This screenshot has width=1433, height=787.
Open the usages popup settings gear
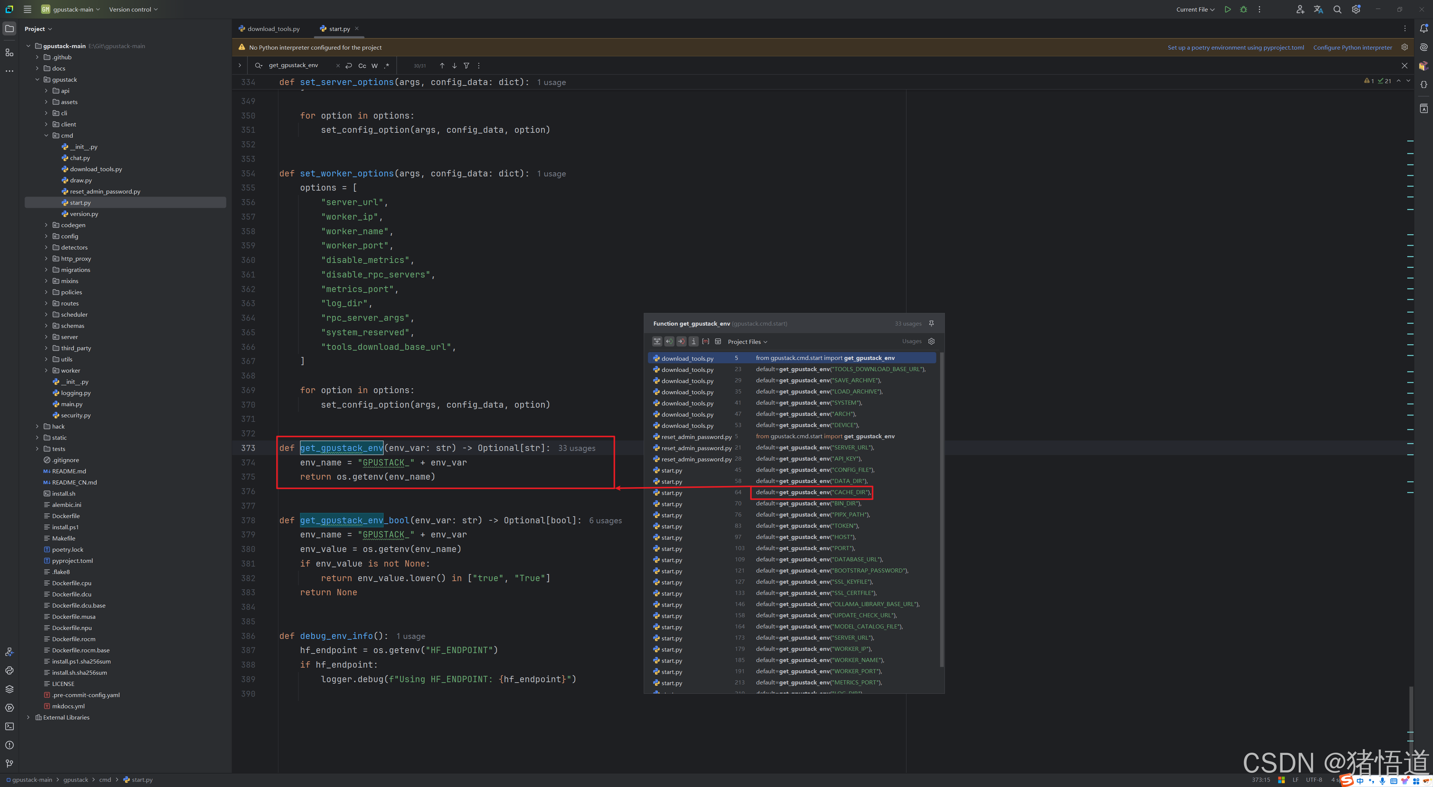coord(931,342)
